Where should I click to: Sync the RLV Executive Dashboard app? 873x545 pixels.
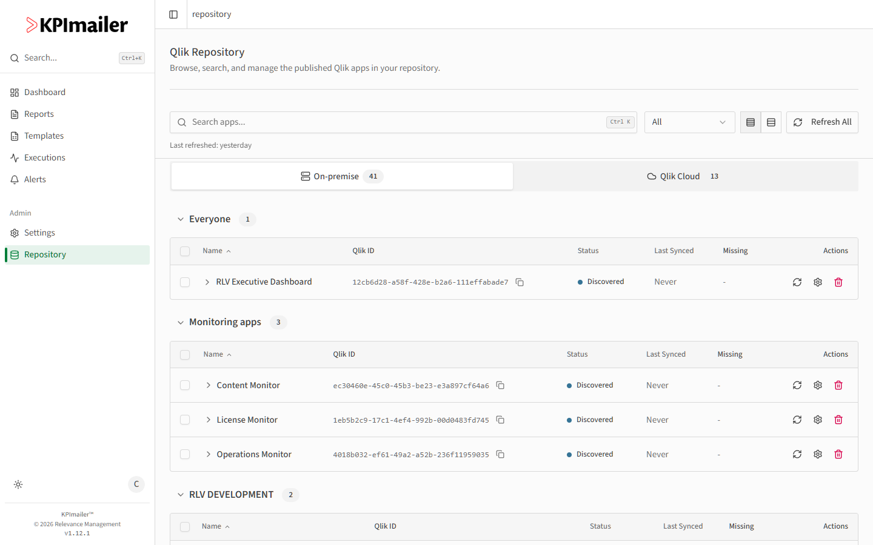(x=797, y=282)
